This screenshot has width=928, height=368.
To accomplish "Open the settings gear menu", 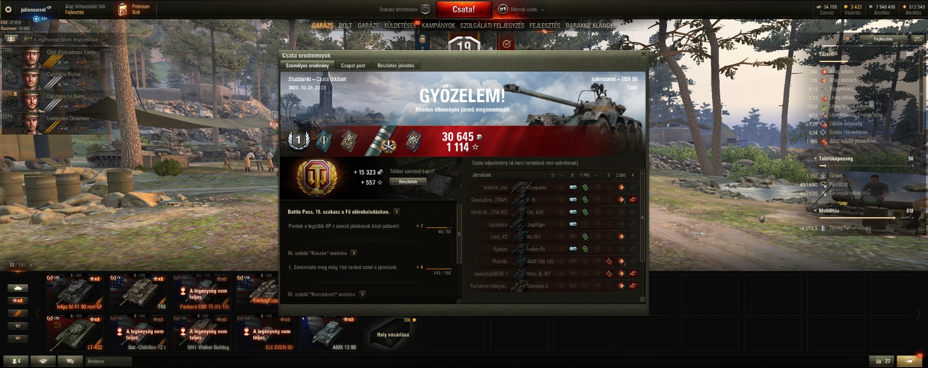I will click(x=8, y=10).
